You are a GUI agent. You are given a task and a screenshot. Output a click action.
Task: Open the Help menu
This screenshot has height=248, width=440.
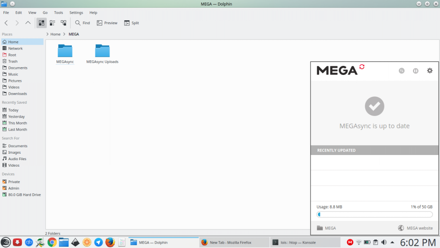93,12
